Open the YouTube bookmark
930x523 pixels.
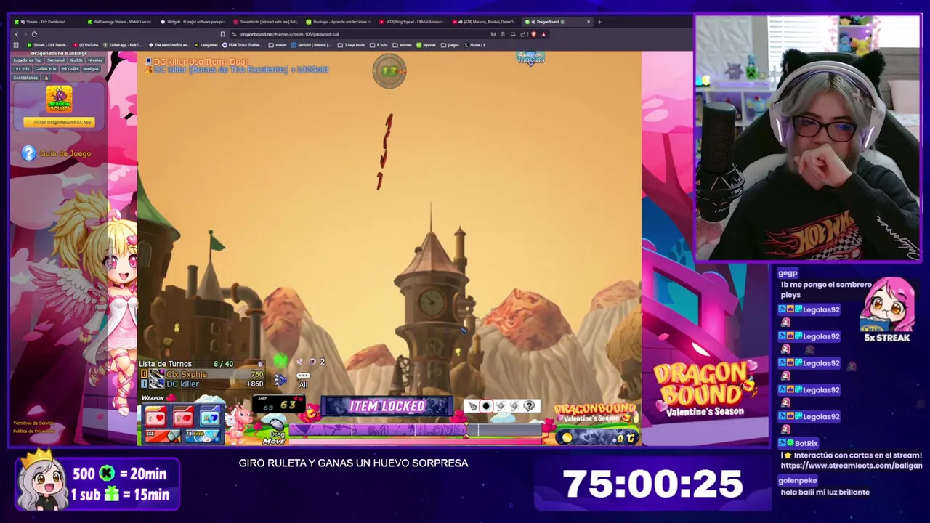coord(86,45)
